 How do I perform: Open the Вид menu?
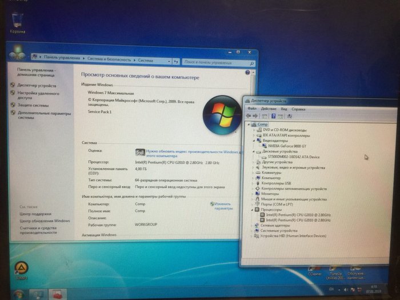click(x=283, y=109)
